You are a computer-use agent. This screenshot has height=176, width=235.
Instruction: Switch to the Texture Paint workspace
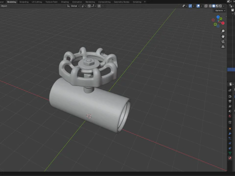(x=51, y=2)
